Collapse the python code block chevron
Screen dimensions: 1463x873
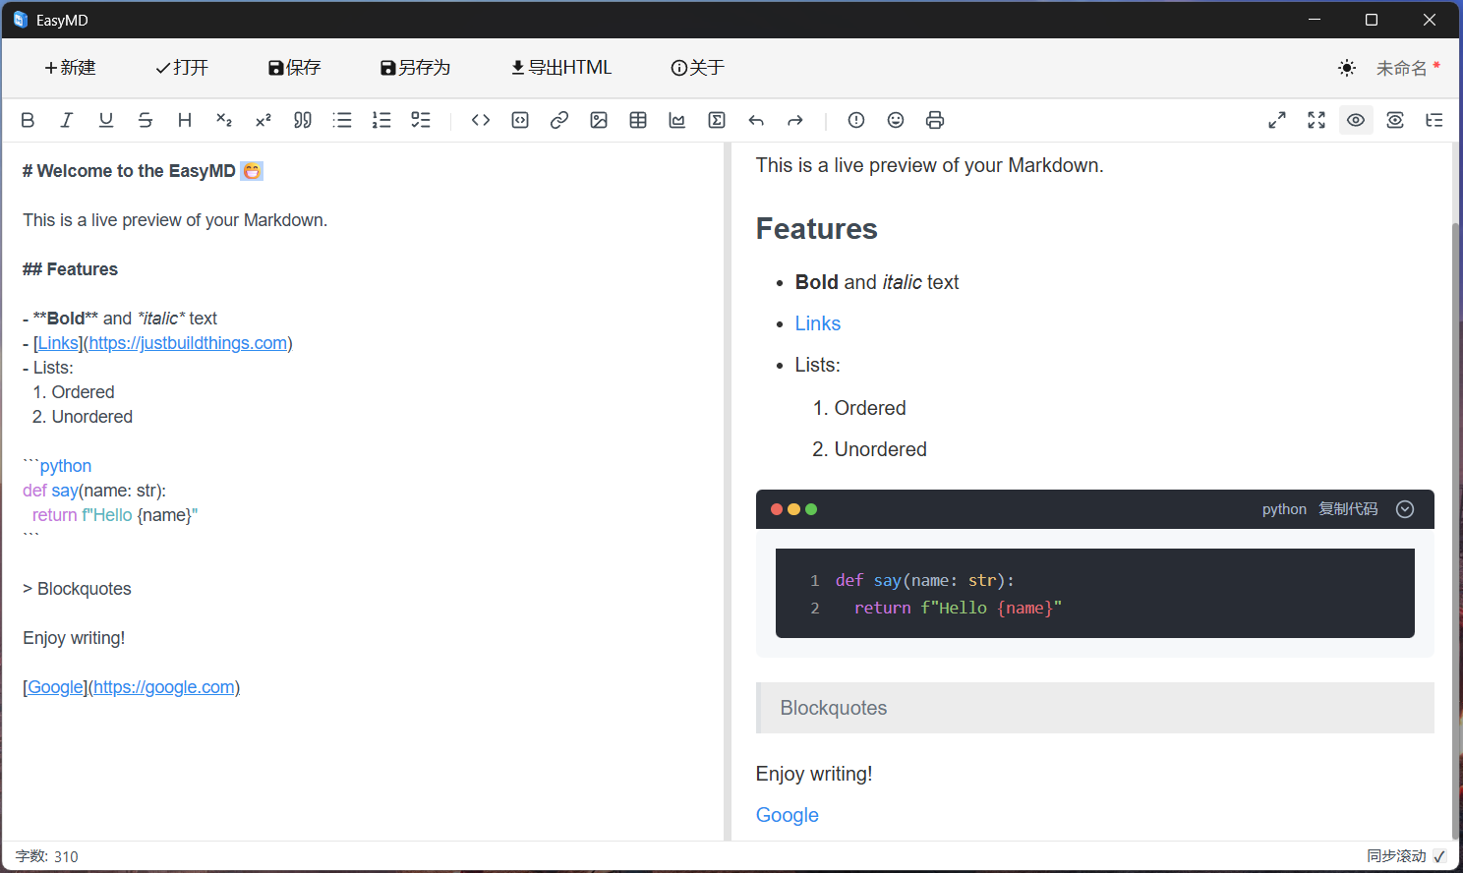[1405, 509]
